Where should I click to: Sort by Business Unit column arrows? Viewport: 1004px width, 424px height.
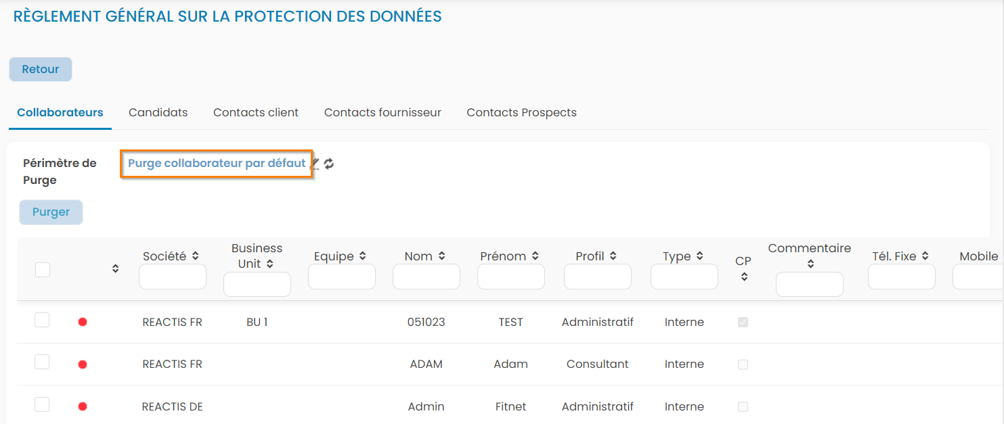click(x=269, y=264)
